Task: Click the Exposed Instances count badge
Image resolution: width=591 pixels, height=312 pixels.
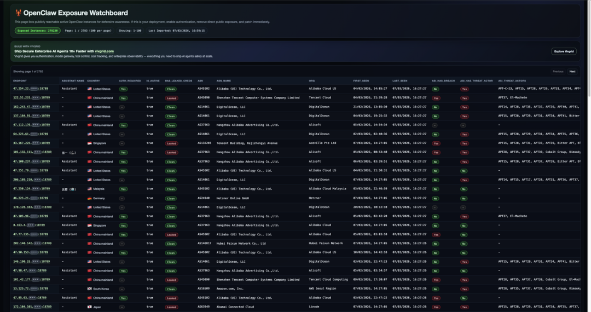Action: [x=38, y=31]
